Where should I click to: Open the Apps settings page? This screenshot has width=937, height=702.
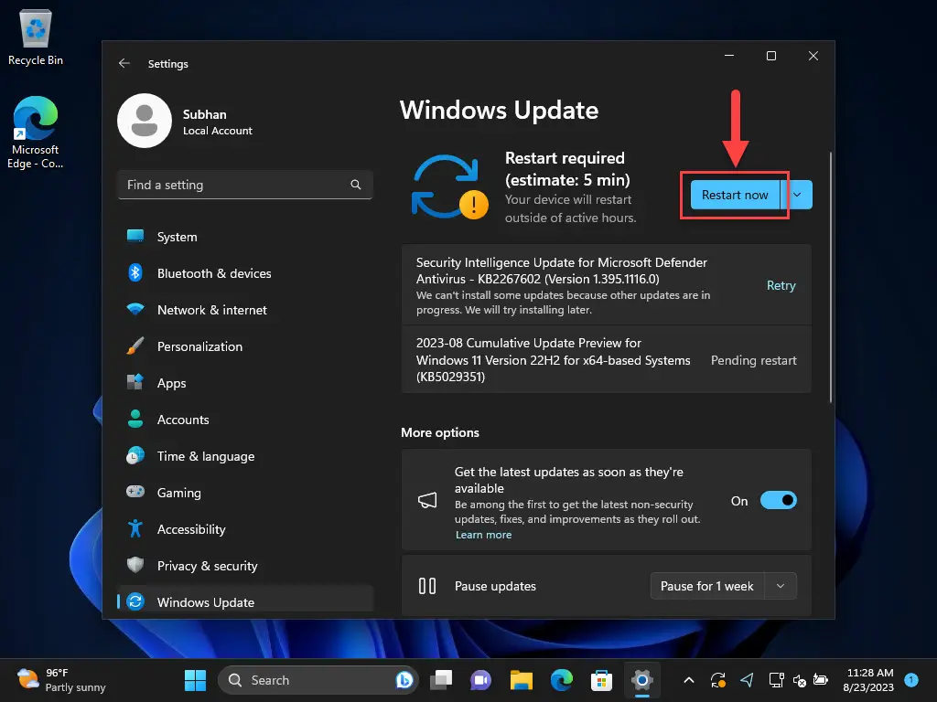(x=245, y=383)
